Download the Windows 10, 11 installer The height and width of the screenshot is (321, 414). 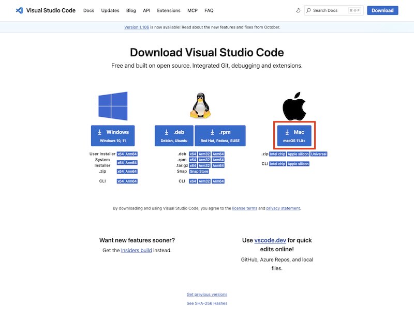(x=113, y=135)
